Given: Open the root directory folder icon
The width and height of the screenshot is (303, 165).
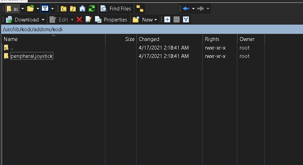Looking at the screenshot, I should coord(73,9).
